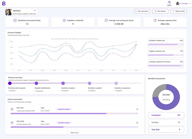The image size is (192, 139).
Task: Open the A. Fernanda user menu
Action: pos(182,3)
